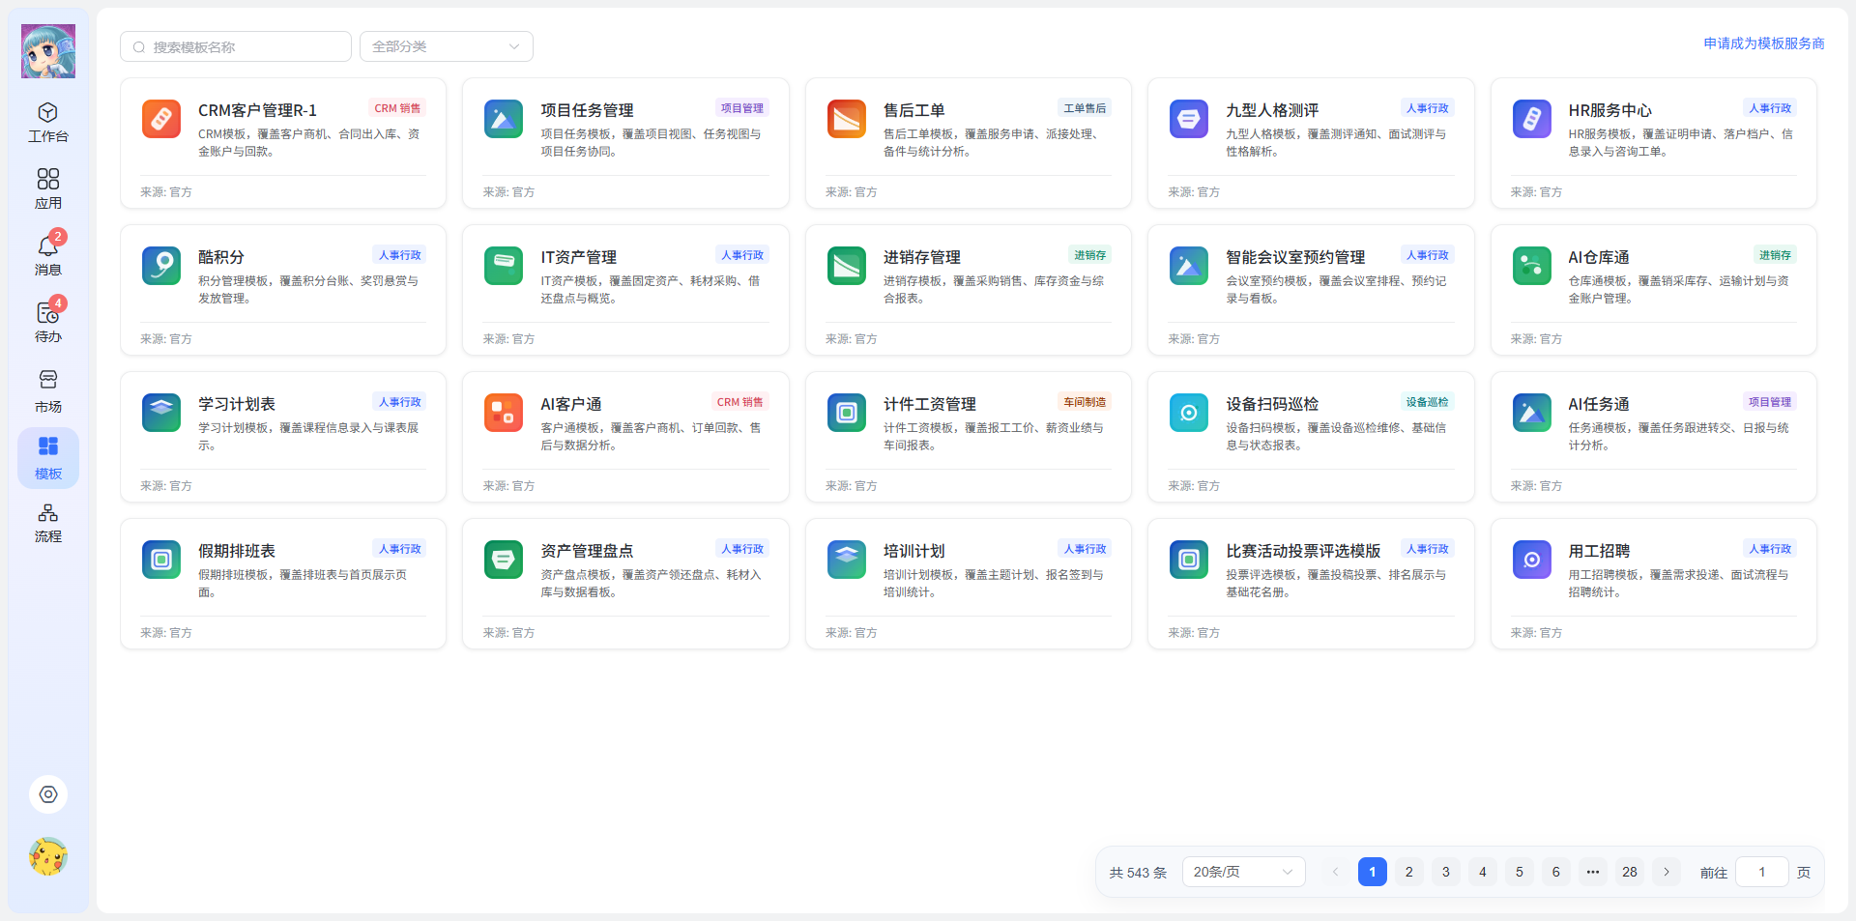Image resolution: width=1856 pixels, height=921 pixels.
Task: Click the 工单售后 tag on 售后工单 card
Action: click(x=1085, y=108)
